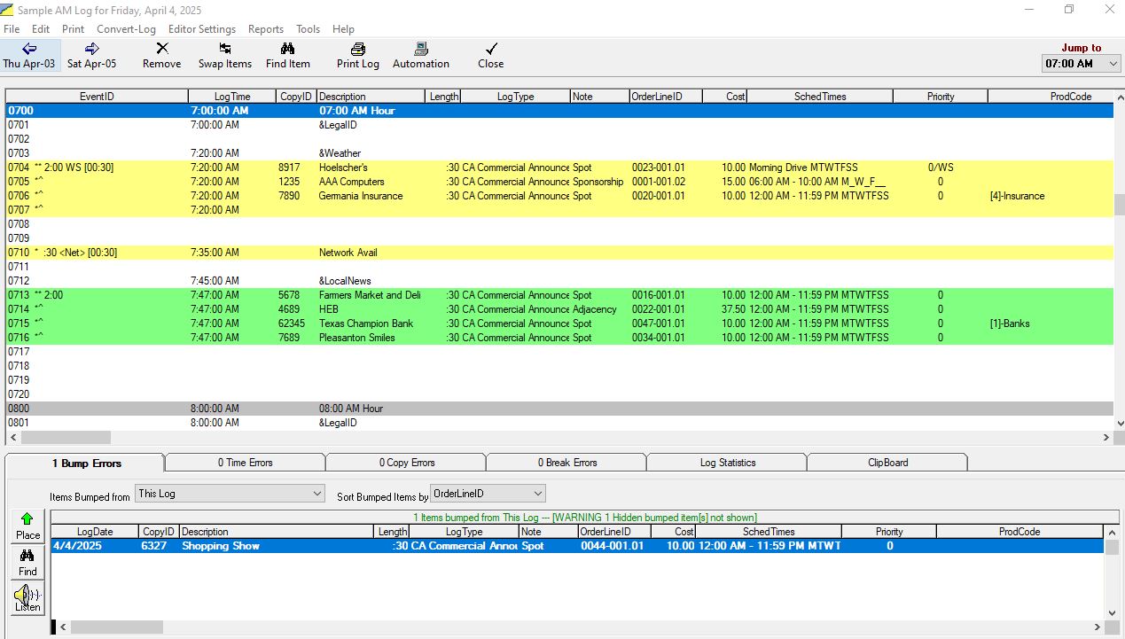
Task: Click the Print Log printer icon
Action: tap(357, 55)
